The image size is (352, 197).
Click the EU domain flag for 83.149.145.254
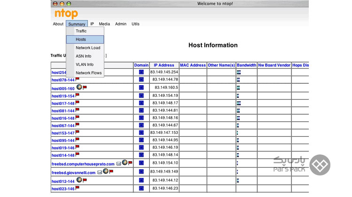[141, 72]
